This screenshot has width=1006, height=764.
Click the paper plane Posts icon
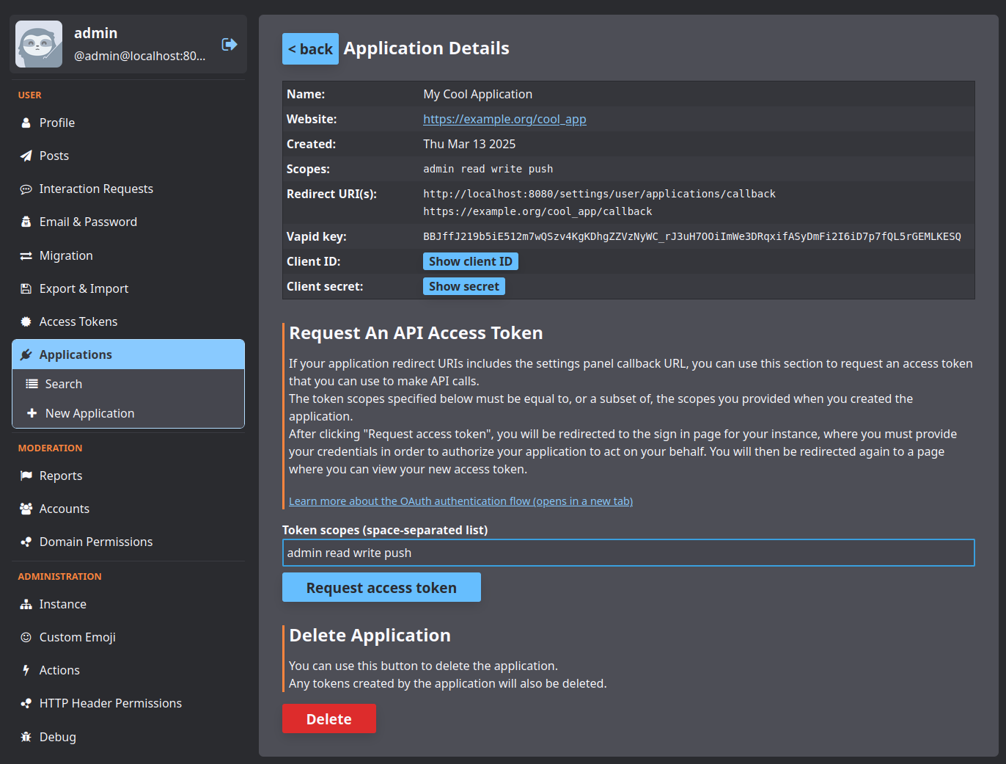click(26, 156)
